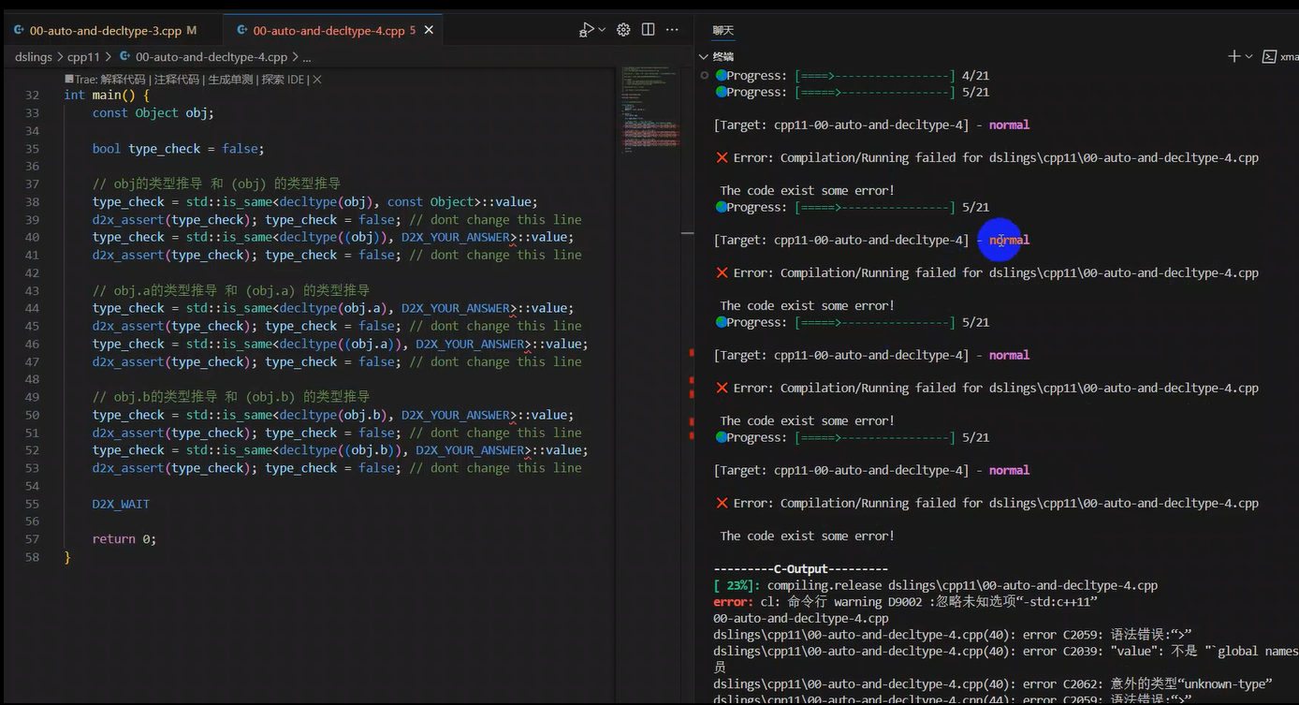Click the 'int main()' declaration on line 32

click(99, 95)
